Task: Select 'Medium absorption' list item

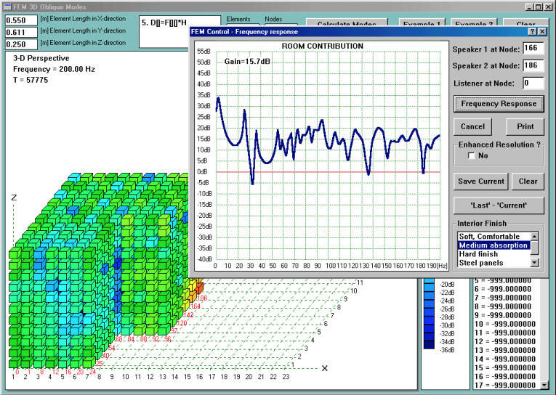Action: 493,245
